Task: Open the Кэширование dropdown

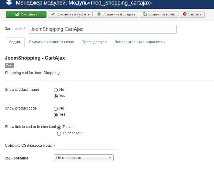Action: pos(84,158)
